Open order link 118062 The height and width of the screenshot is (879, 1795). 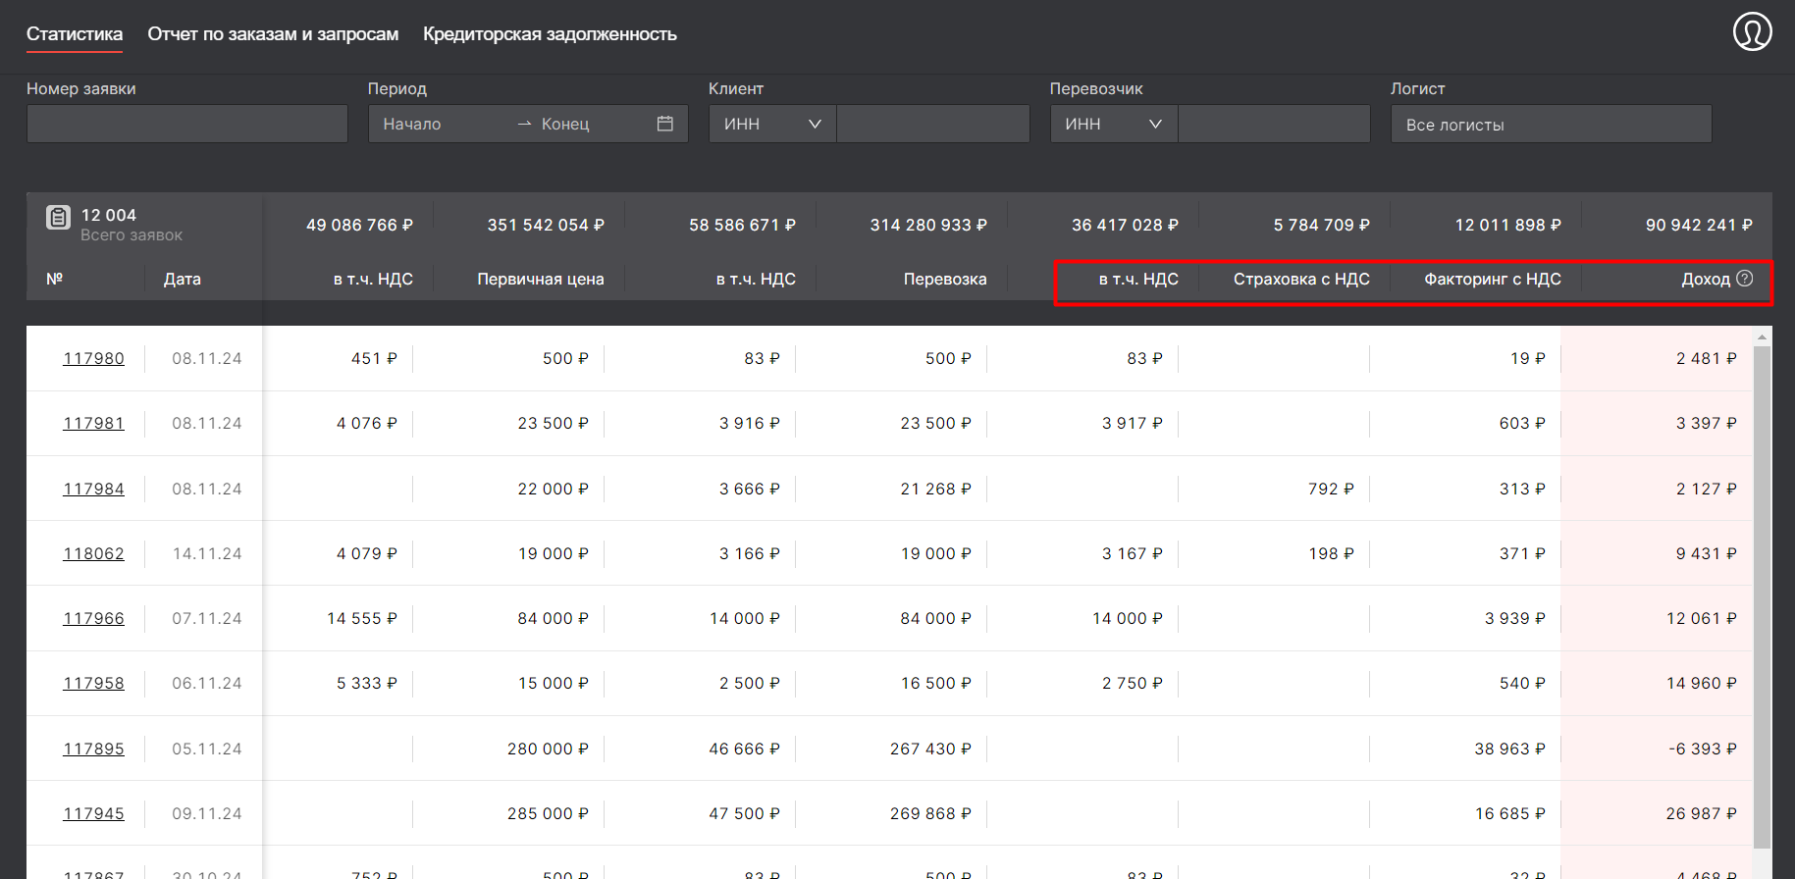(94, 553)
